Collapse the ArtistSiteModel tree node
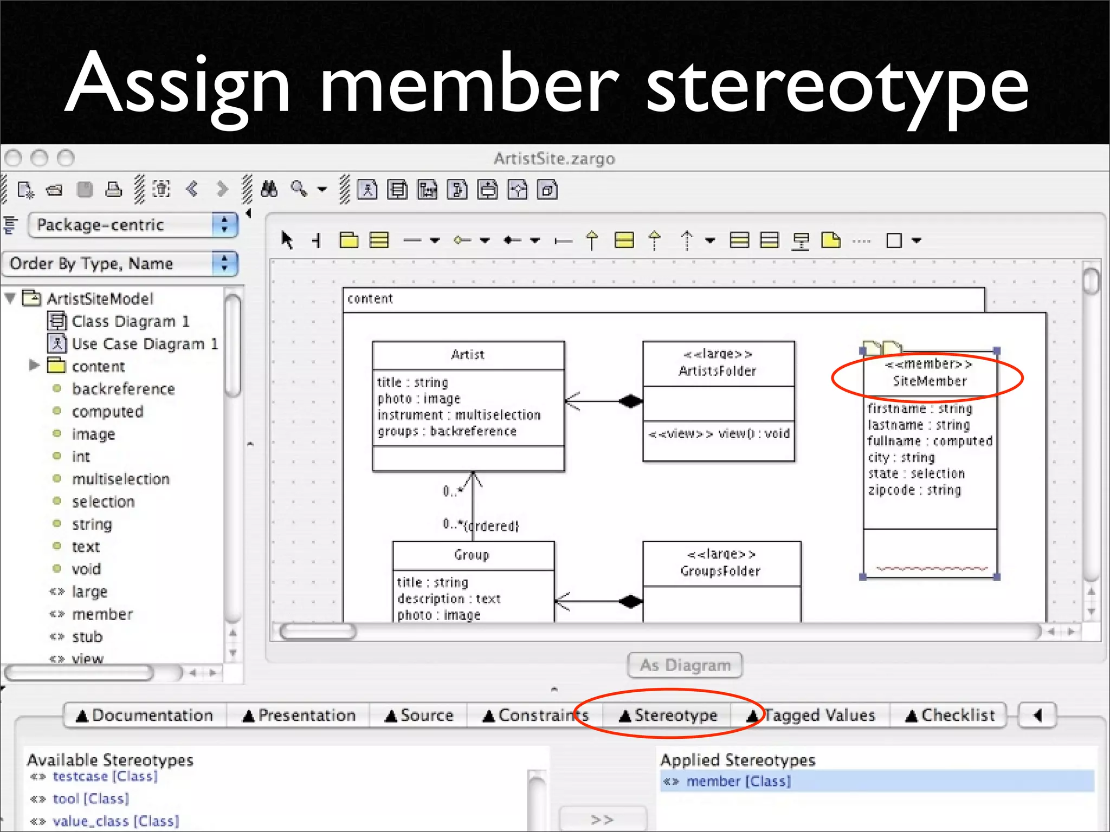This screenshot has width=1110, height=832. click(10, 298)
